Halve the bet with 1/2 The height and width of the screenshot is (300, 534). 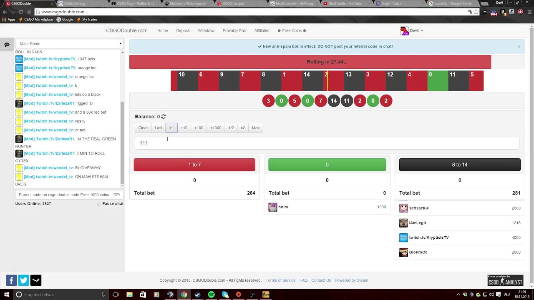point(231,128)
